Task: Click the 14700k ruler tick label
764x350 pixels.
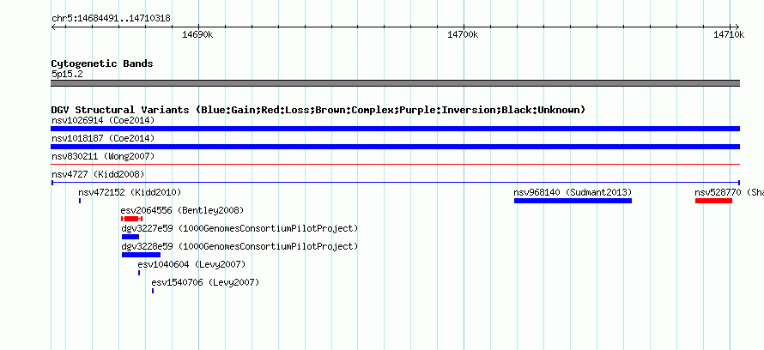Action: tap(463, 34)
